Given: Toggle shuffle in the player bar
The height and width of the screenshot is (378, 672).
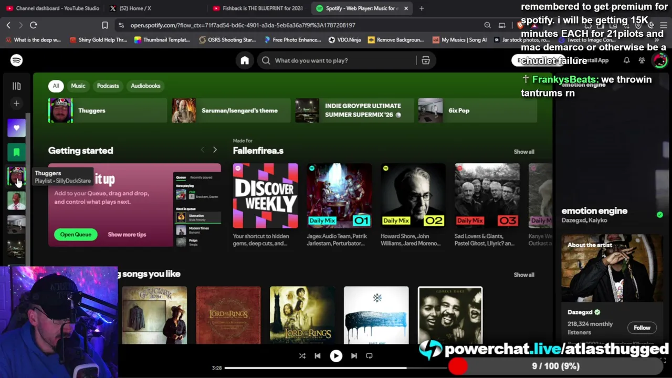Looking at the screenshot, I should (x=302, y=356).
